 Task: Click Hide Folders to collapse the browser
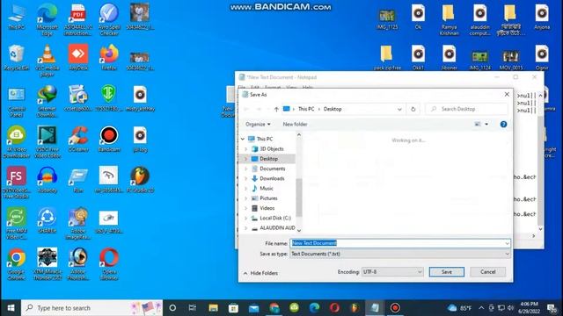[x=260, y=273]
